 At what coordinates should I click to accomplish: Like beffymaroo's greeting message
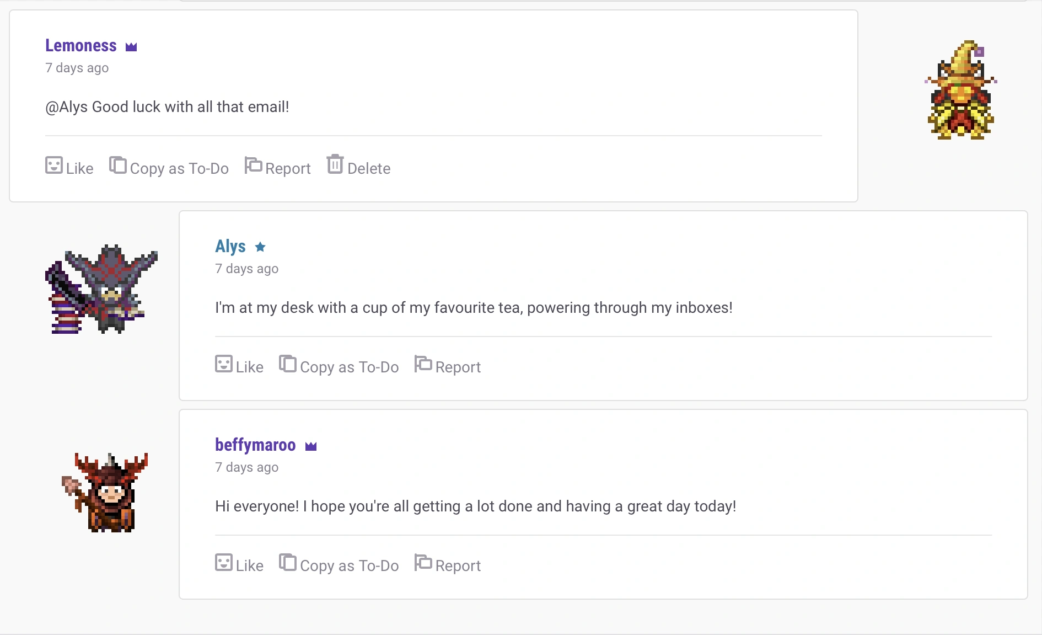pos(239,564)
